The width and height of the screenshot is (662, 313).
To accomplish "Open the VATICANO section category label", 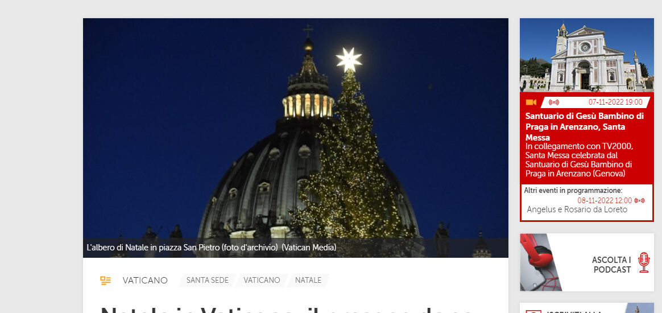I will [145, 281].
